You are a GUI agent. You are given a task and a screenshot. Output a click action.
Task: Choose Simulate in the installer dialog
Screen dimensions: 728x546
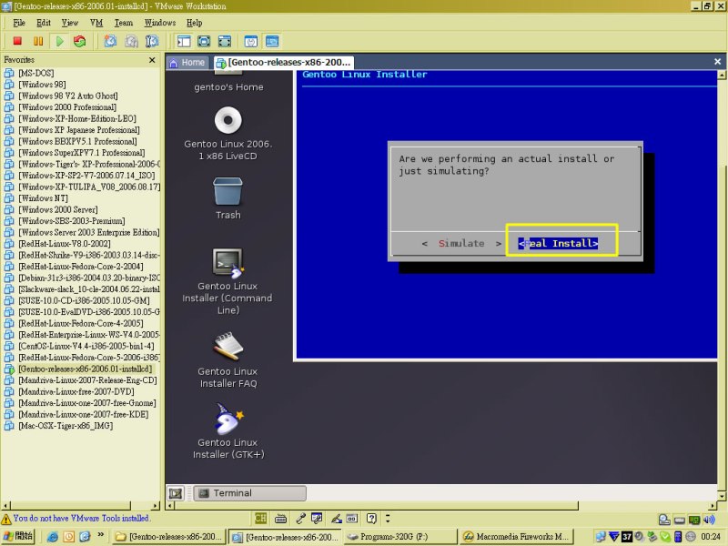click(461, 243)
